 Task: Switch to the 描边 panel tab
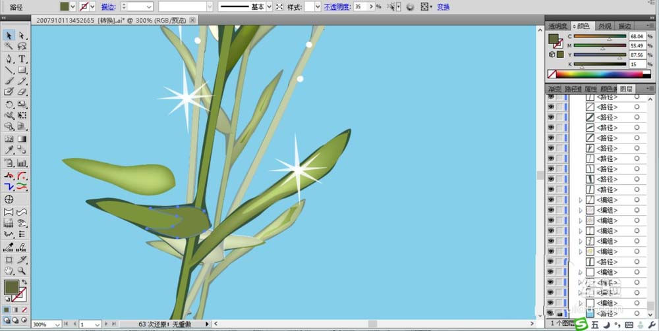point(625,26)
